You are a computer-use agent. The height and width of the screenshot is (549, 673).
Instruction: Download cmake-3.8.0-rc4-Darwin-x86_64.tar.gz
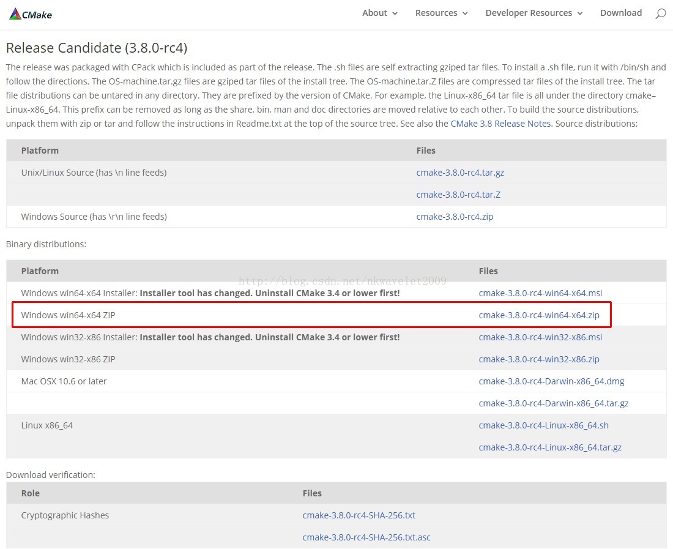coord(554,403)
